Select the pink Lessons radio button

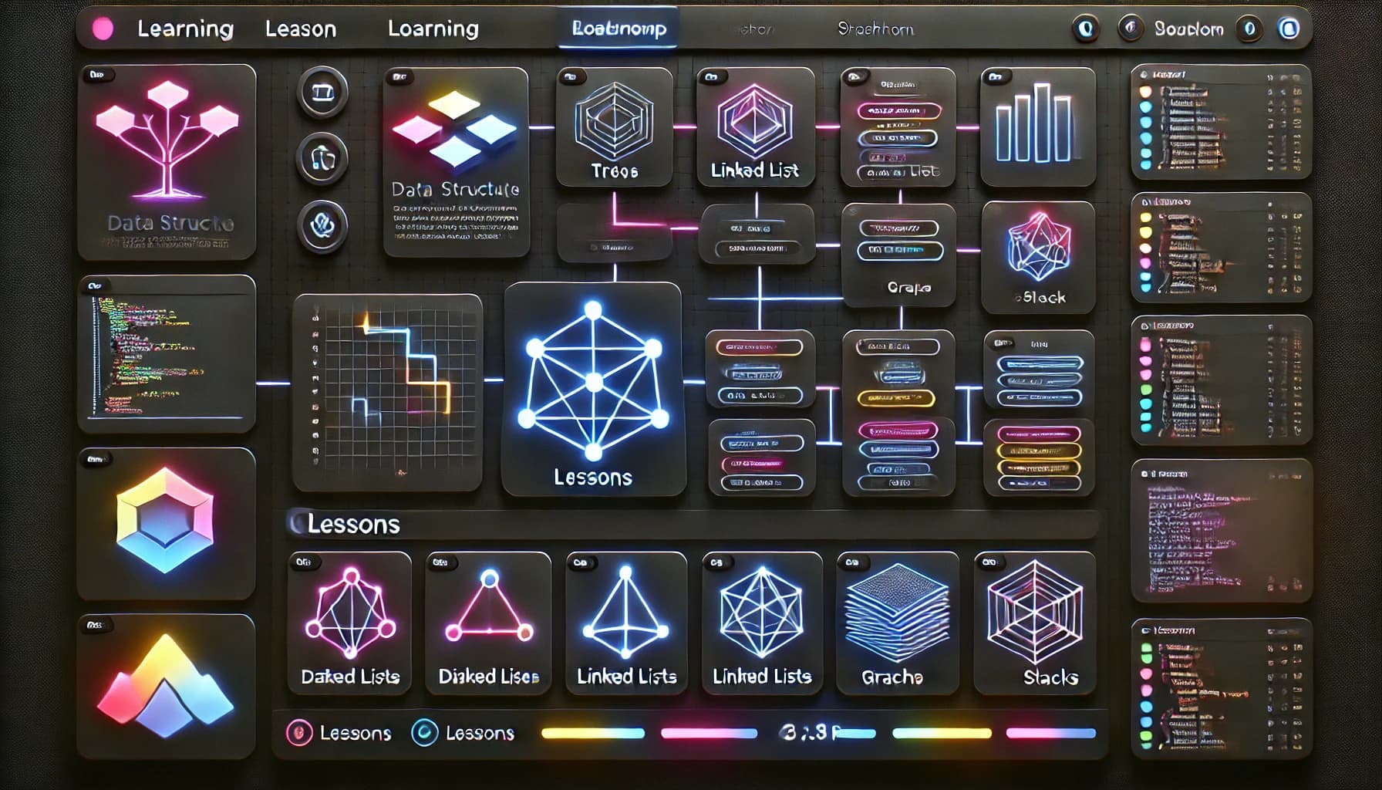tap(299, 732)
